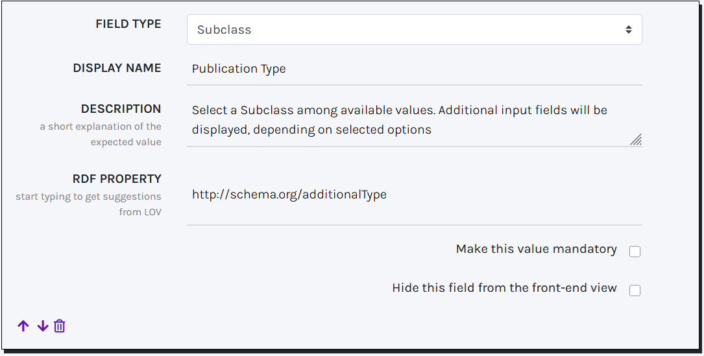
Task: Focus the Display Name field with Publication Type
Action: (x=414, y=69)
